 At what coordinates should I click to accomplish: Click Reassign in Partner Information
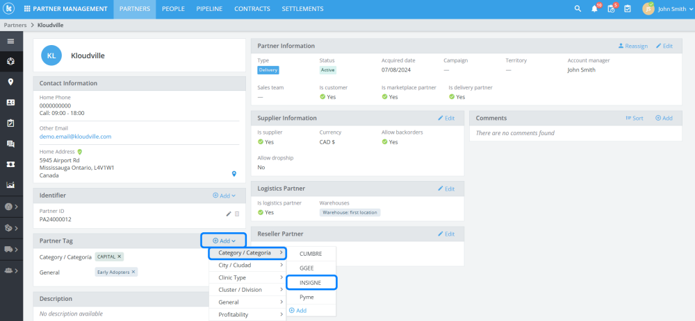tap(633, 46)
